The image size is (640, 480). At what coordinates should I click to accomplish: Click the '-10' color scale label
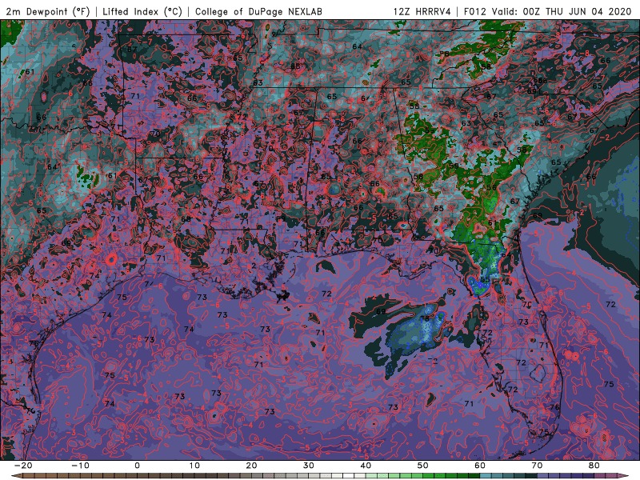(x=80, y=466)
